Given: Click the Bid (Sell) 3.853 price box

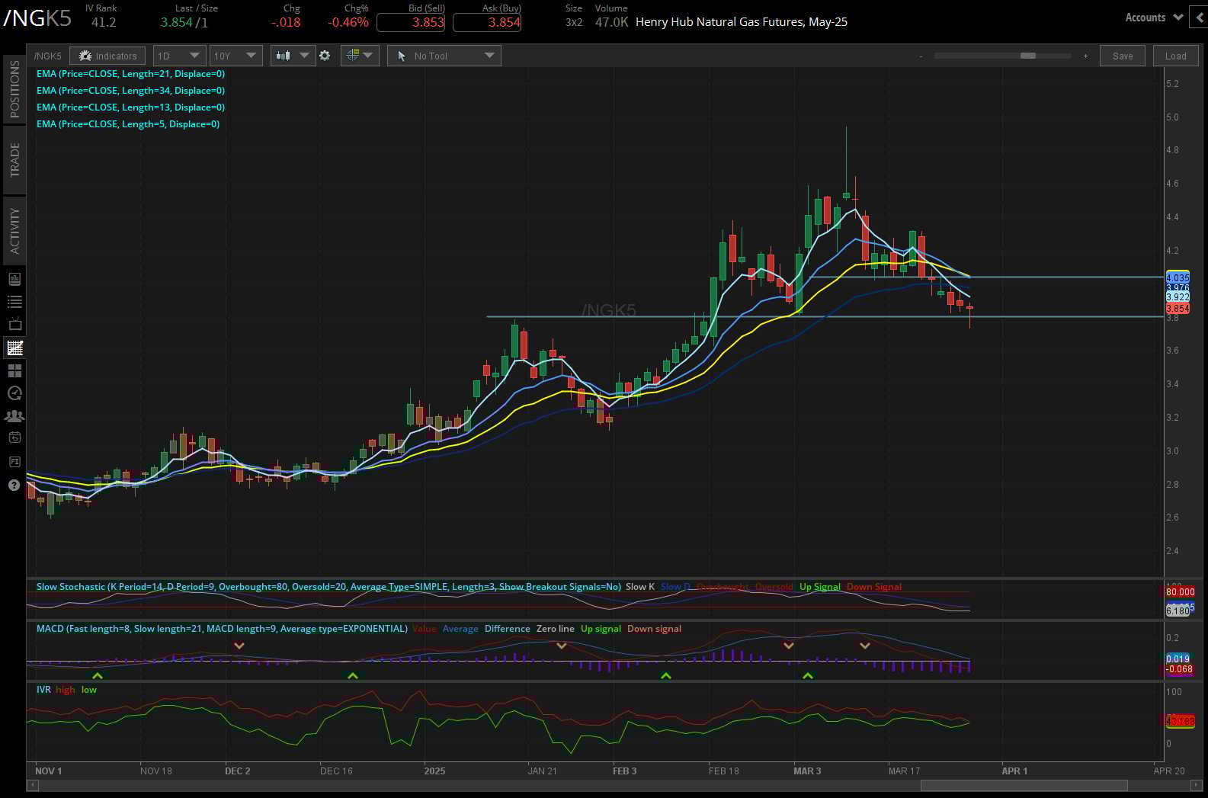Looking at the screenshot, I should pos(411,22).
